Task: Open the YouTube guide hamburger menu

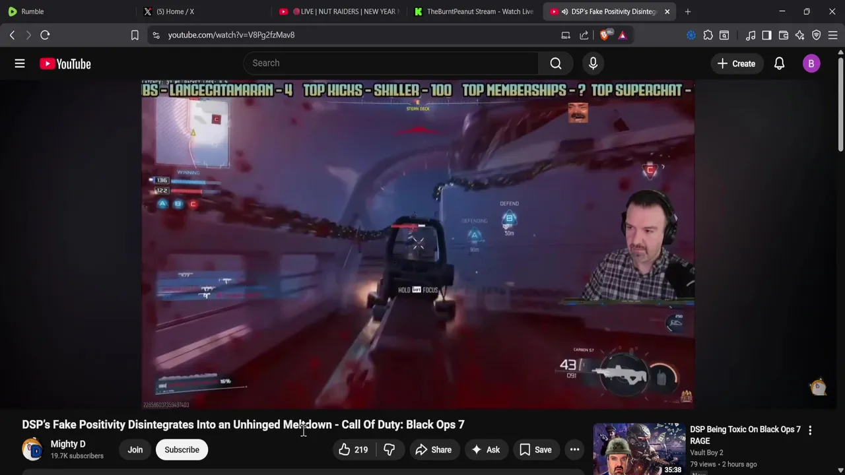Action: 20,63
